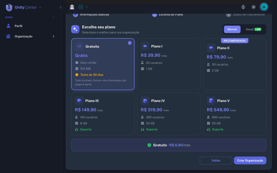Select the Plano II card
The width and height of the screenshot is (277, 173).
pos(235,64)
